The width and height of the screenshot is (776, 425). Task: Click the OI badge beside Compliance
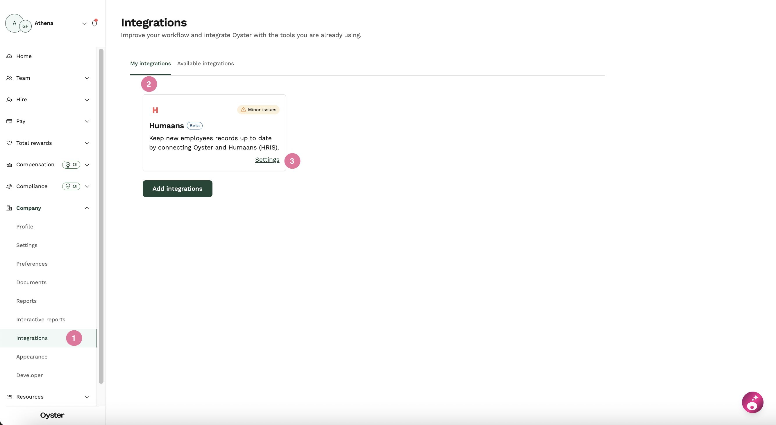[x=71, y=186]
